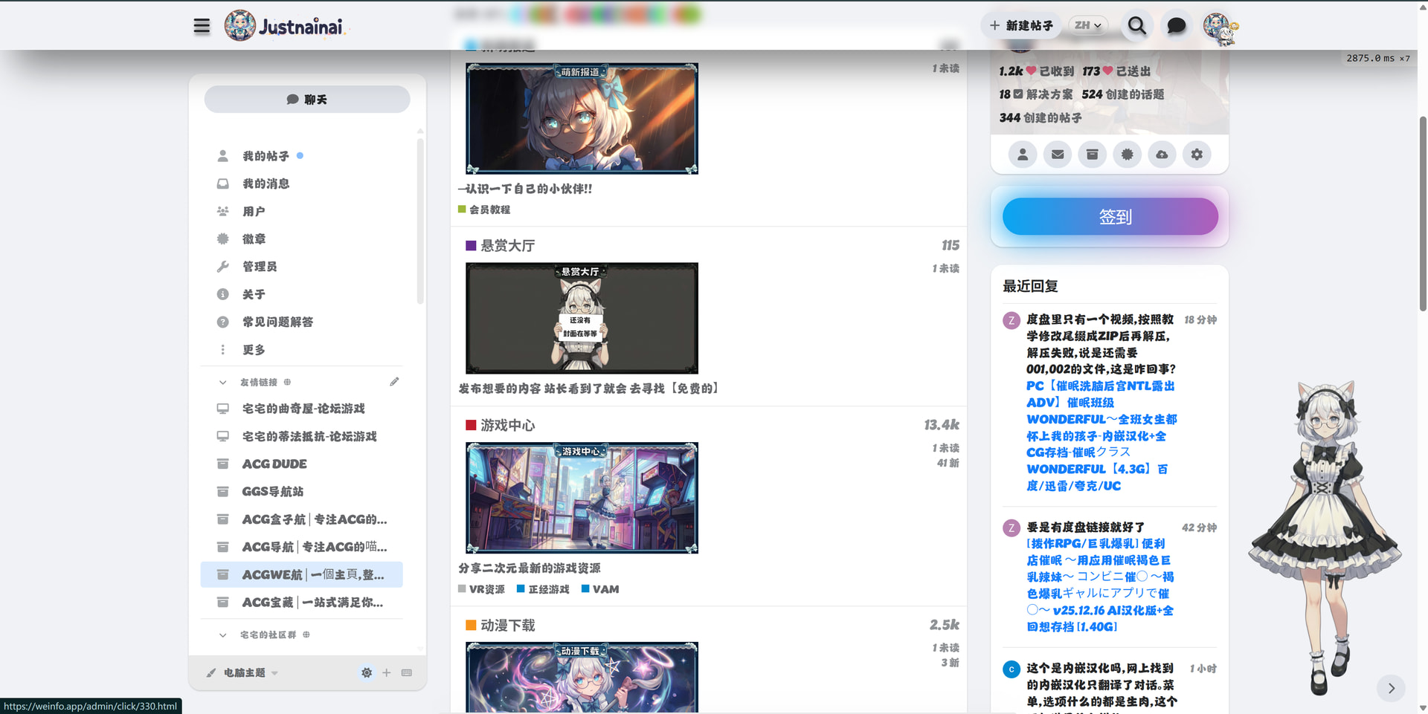Click the 新建帖子 new post button
Screen dimensions: 1428x714
[x=1021, y=26]
